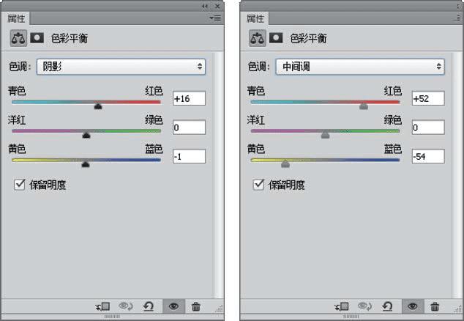This screenshot has height=321, width=464.
Task: Click the color balance scales icon in the 中间调 panel
Action: pyautogui.click(x=257, y=37)
